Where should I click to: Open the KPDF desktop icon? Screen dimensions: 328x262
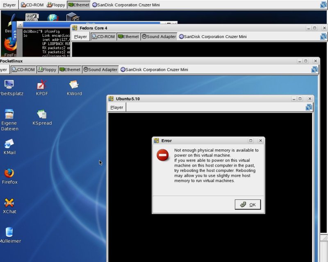[x=41, y=85]
